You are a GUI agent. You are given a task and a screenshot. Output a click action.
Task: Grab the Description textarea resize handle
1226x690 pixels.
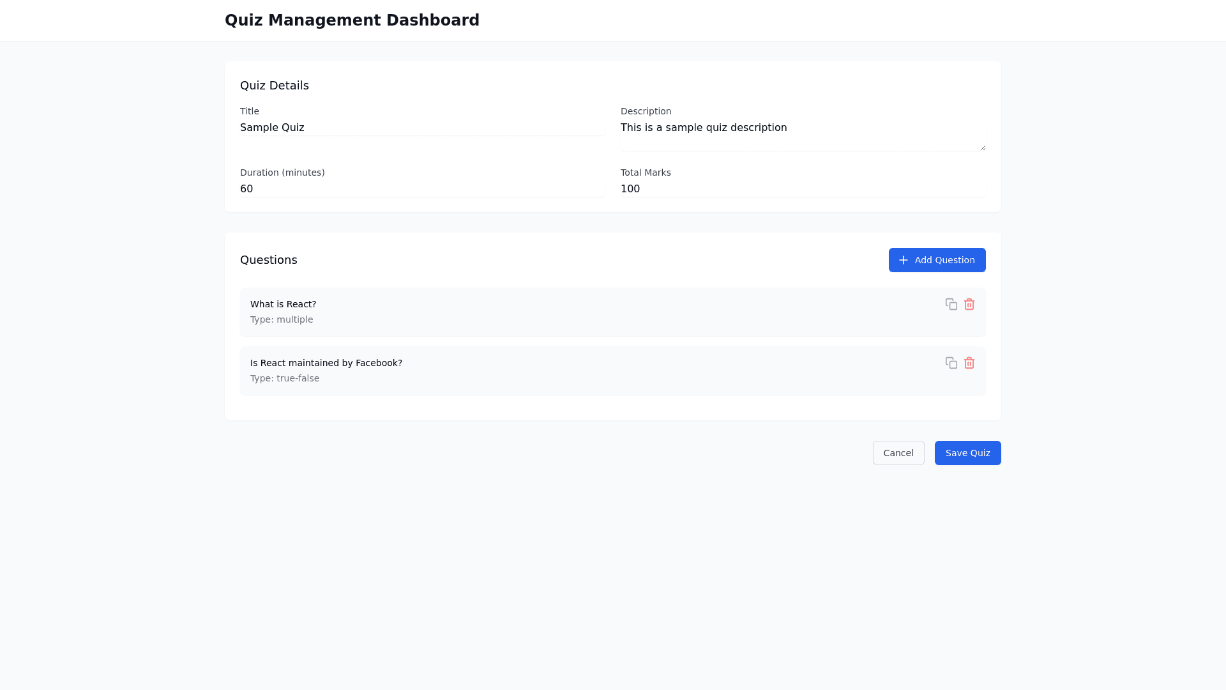pos(982,148)
